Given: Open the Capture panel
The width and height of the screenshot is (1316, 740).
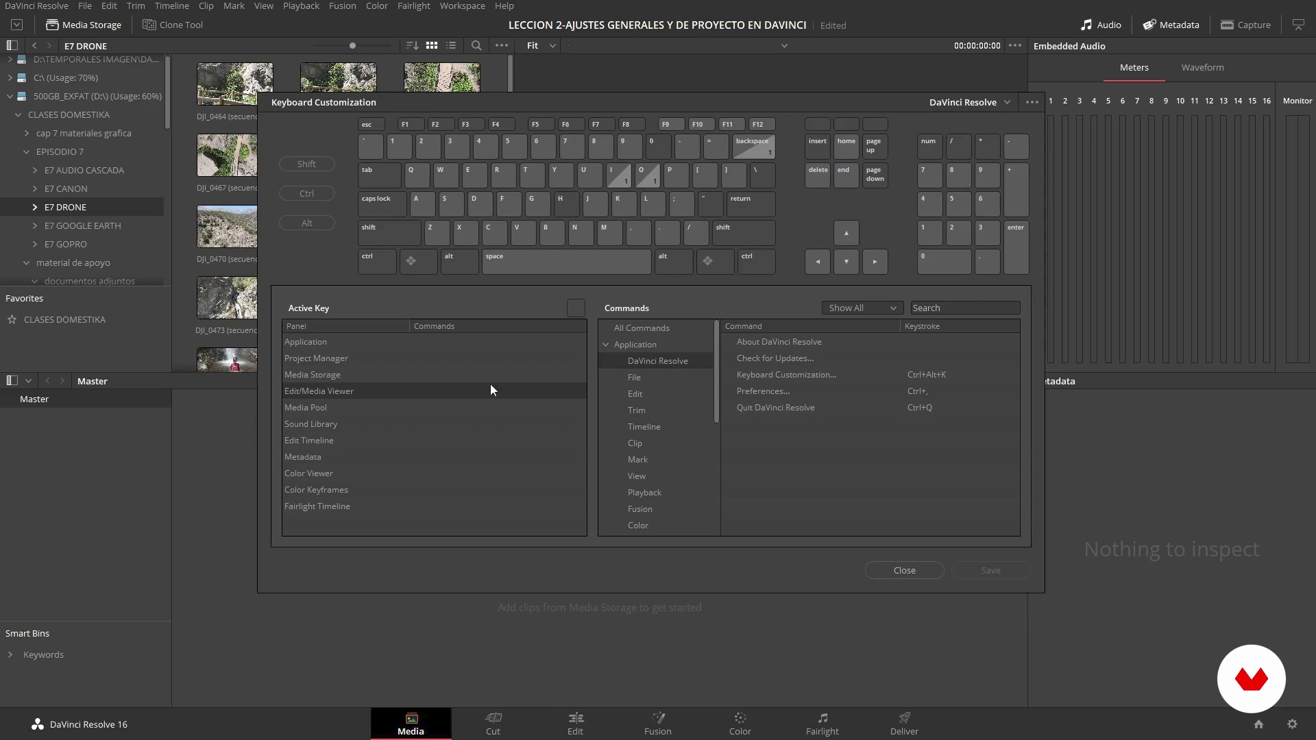Looking at the screenshot, I should 1245,25.
